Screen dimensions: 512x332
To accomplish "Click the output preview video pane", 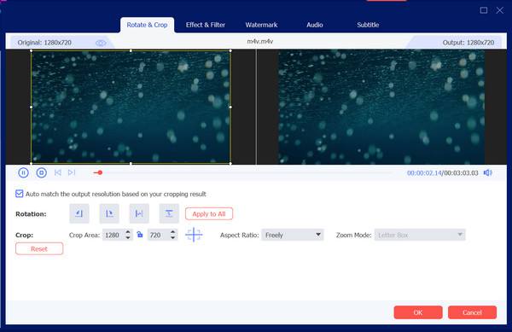I will (381, 107).
